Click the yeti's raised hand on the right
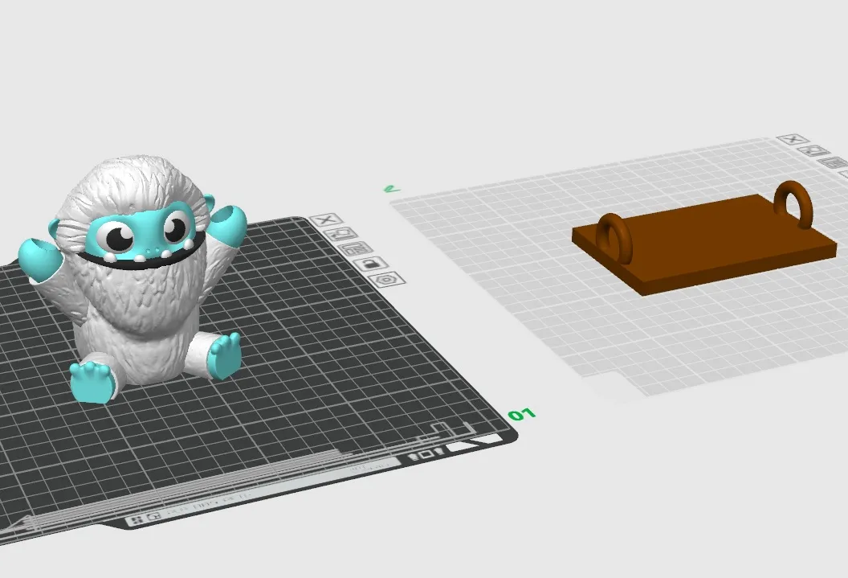The image size is (848, 578). tap(227, 224)
